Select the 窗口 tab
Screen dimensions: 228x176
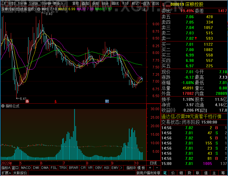tap(15, 168)
